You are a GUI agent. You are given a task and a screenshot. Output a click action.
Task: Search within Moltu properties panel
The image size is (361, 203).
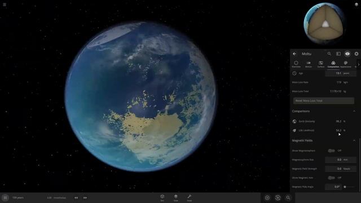pyautogui.click(x=329, y=54)
